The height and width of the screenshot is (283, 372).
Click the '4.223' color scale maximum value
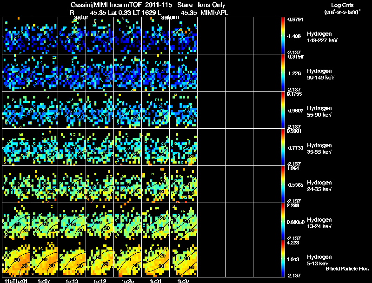point(293,243)
